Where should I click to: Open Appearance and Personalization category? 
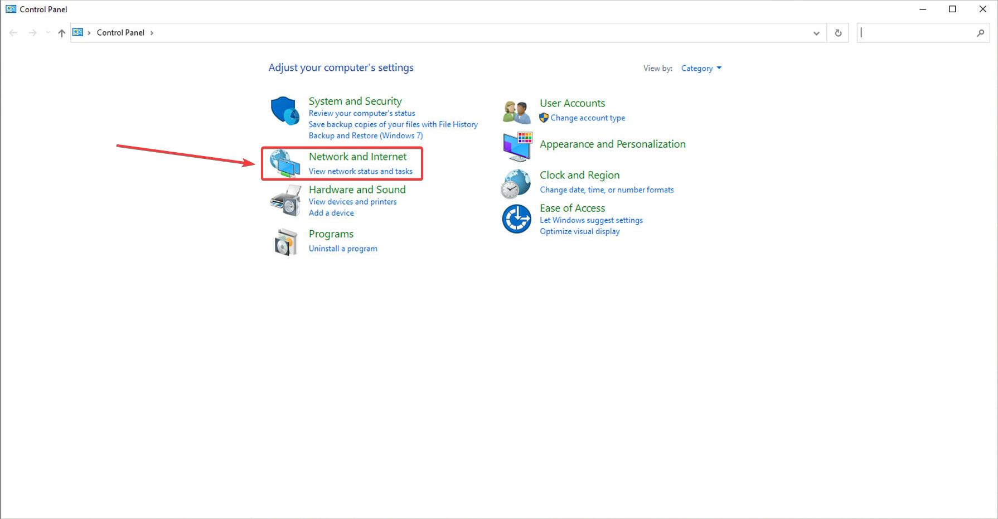pyautogui.click(x=613, y=144)
